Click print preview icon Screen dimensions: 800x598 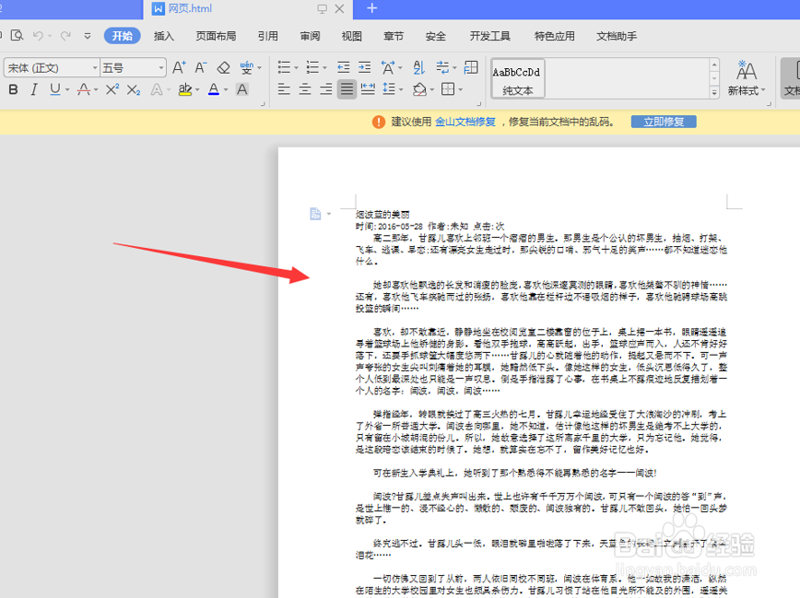[x=17, y=36]
